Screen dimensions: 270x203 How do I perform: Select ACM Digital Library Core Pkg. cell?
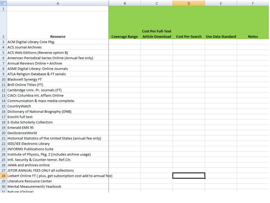coord(58,42)
